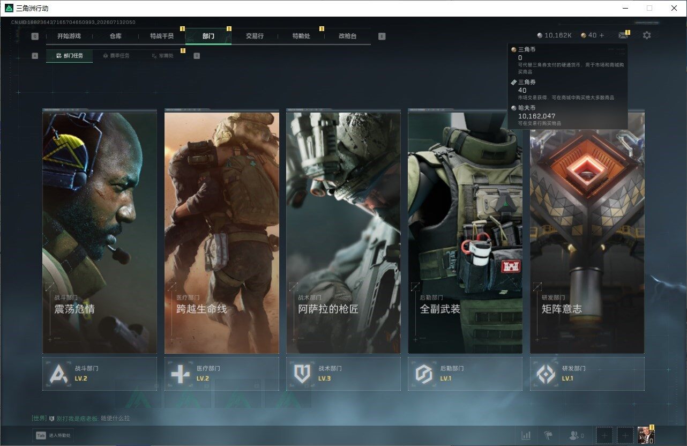687x446 pixels.
Task: Click the Haf coin icon beside 10,162K
Action: pos(540,35)
